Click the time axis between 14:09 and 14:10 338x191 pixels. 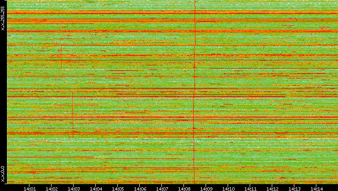click(218, 188)
